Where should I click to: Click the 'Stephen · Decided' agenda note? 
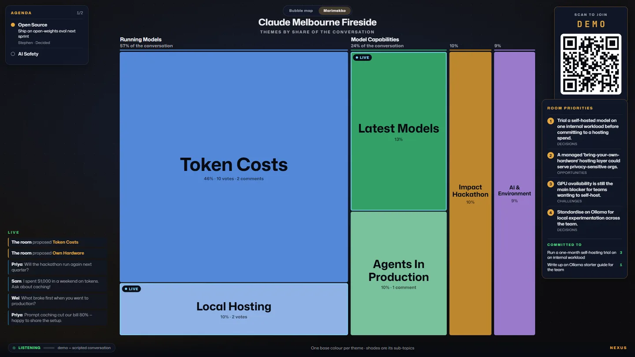pyautogui.click(x=34, y=43)
